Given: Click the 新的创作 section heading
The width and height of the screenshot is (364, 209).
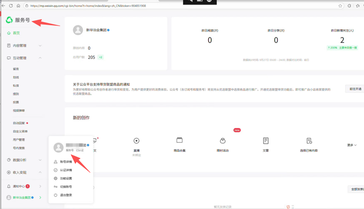Looking at the screenshot, I should [81, 118].
